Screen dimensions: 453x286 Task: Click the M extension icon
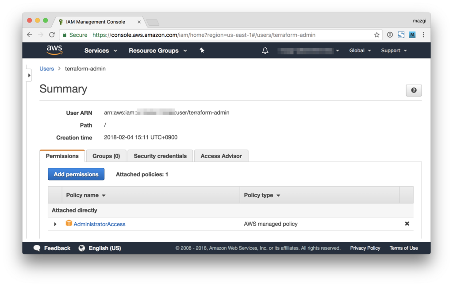412,35
